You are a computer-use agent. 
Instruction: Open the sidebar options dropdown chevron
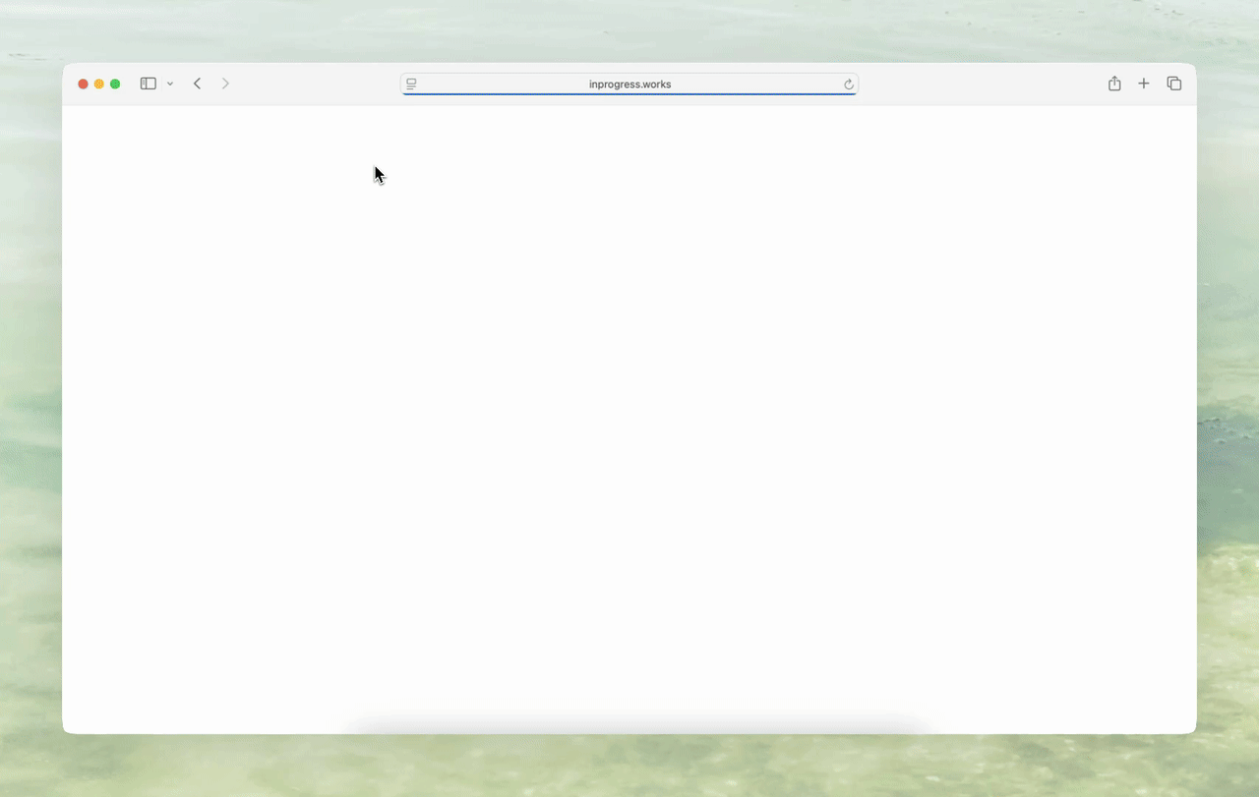(x=170, y=85)
